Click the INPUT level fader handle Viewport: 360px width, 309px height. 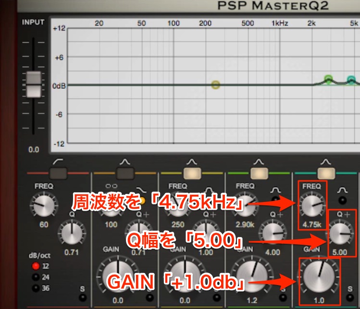click(34, 84)
